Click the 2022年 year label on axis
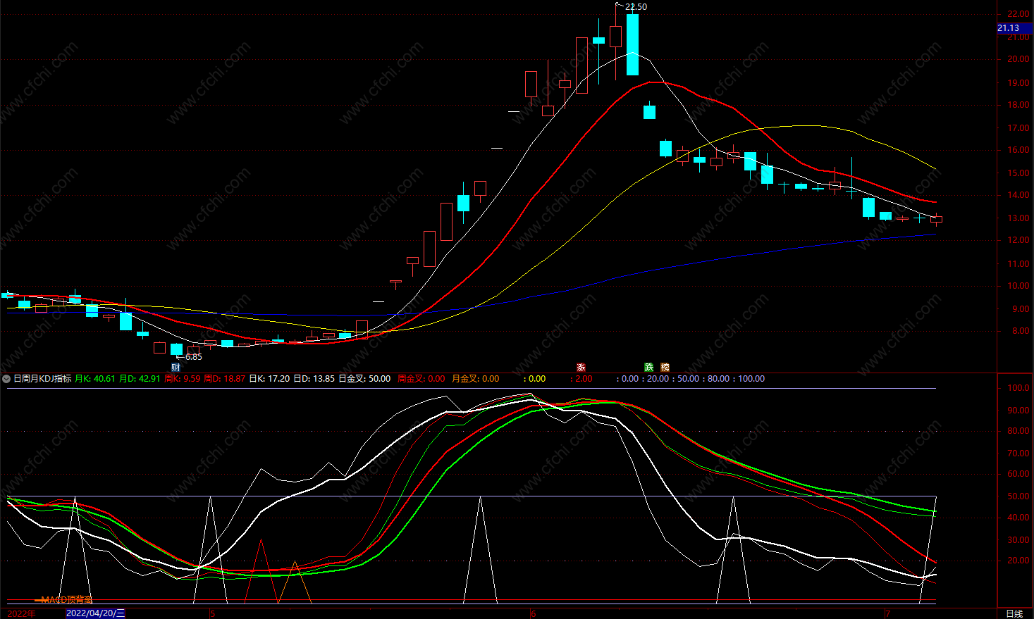 click(21, 613)
